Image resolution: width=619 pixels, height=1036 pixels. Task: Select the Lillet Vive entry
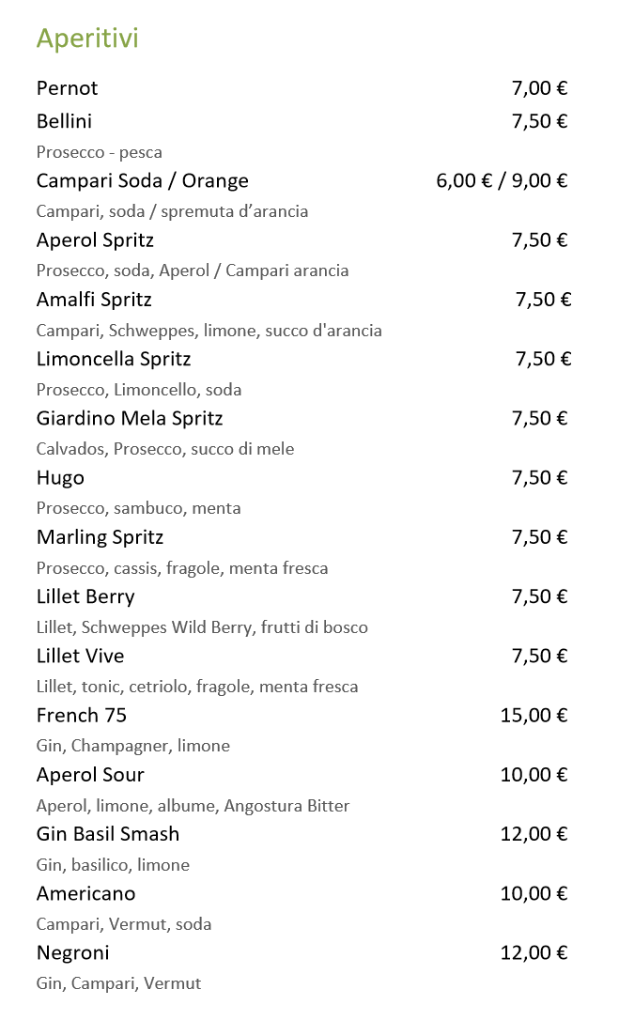pyautogui.click(x=80, y=656)
